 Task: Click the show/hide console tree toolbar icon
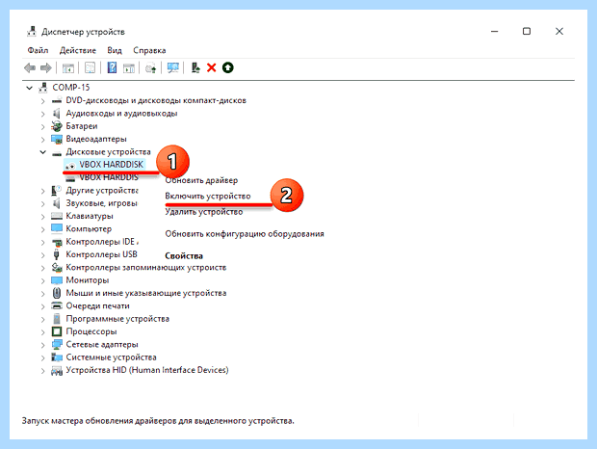point(68,68)
